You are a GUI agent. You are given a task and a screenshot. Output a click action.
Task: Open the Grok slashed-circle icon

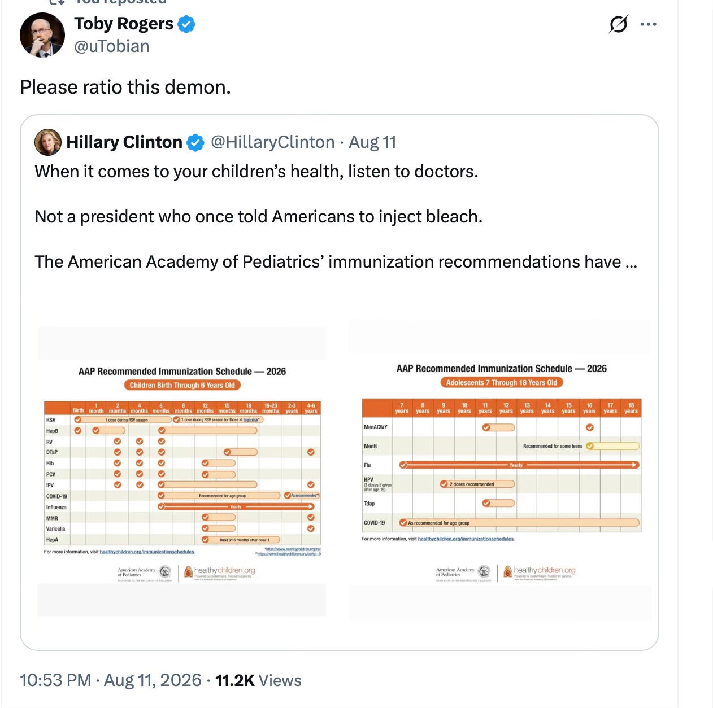click(x=619, y=24)
